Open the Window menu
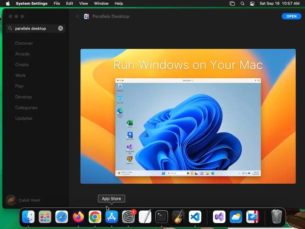 (x=101, y=4)
